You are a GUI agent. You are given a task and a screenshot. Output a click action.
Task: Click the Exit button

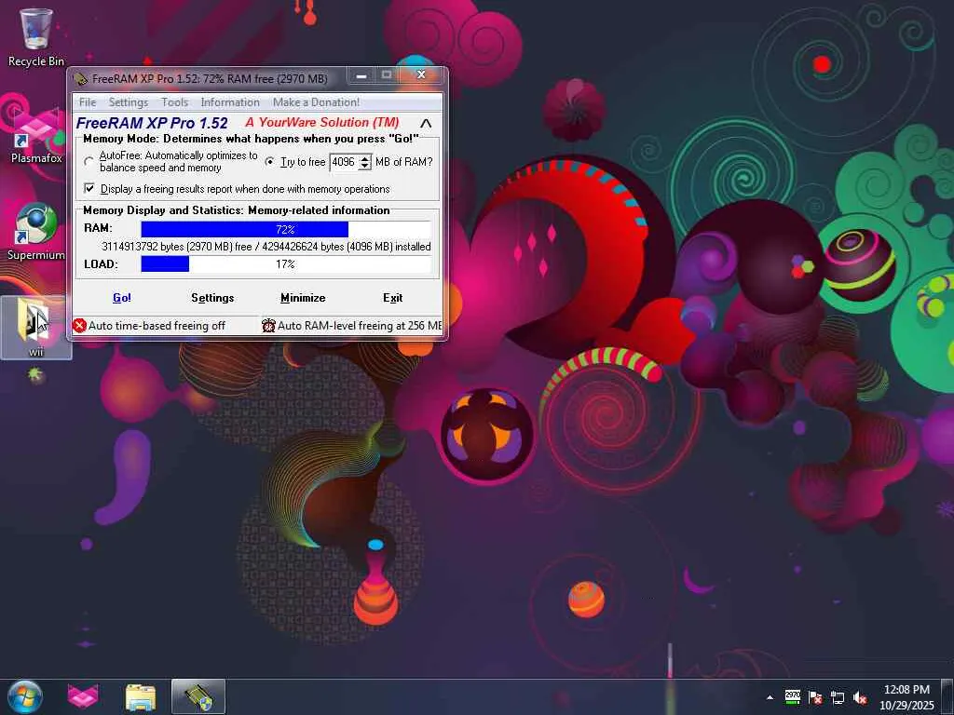coord(392,298)
